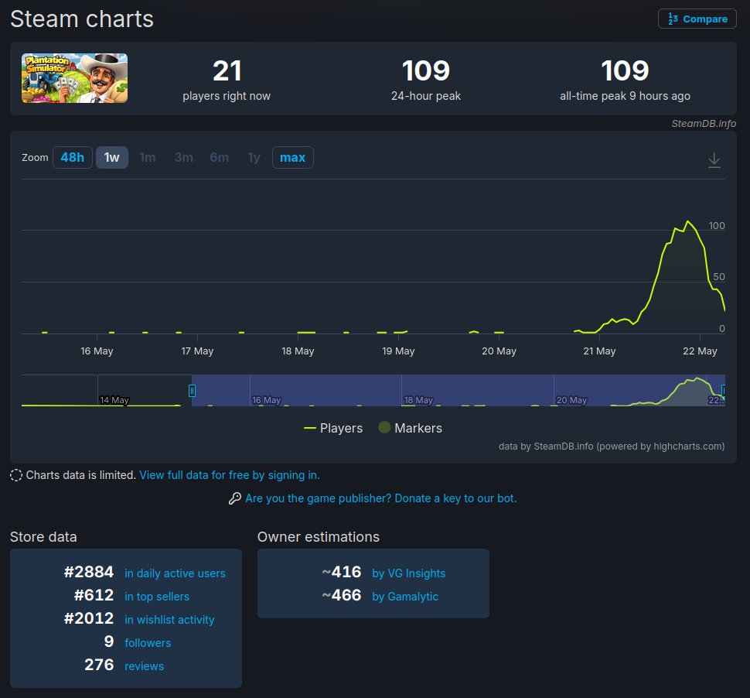Open 'in daily active users' link
The image size is (750, 698).
(175, 573)
